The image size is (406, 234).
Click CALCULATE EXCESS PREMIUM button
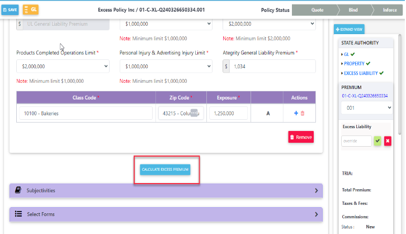[165, 170]
